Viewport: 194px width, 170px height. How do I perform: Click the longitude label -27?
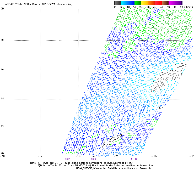(40, 156)
